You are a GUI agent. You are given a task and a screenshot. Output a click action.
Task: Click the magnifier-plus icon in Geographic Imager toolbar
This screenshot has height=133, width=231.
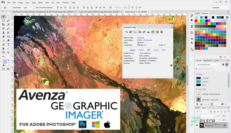pyautogui.click(x=162, y=32)
